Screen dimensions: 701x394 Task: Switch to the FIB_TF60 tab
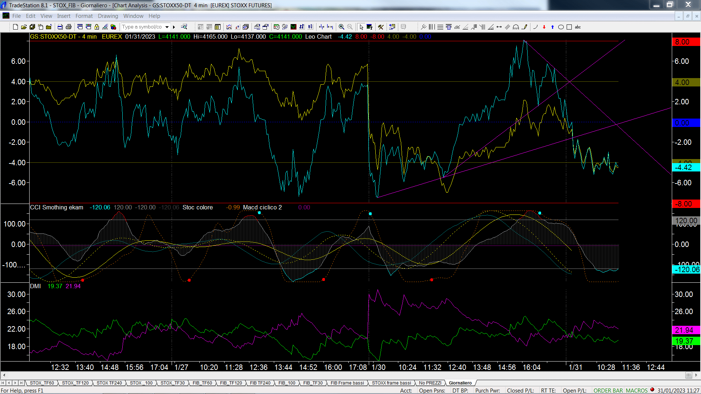(x=202, y=383)
